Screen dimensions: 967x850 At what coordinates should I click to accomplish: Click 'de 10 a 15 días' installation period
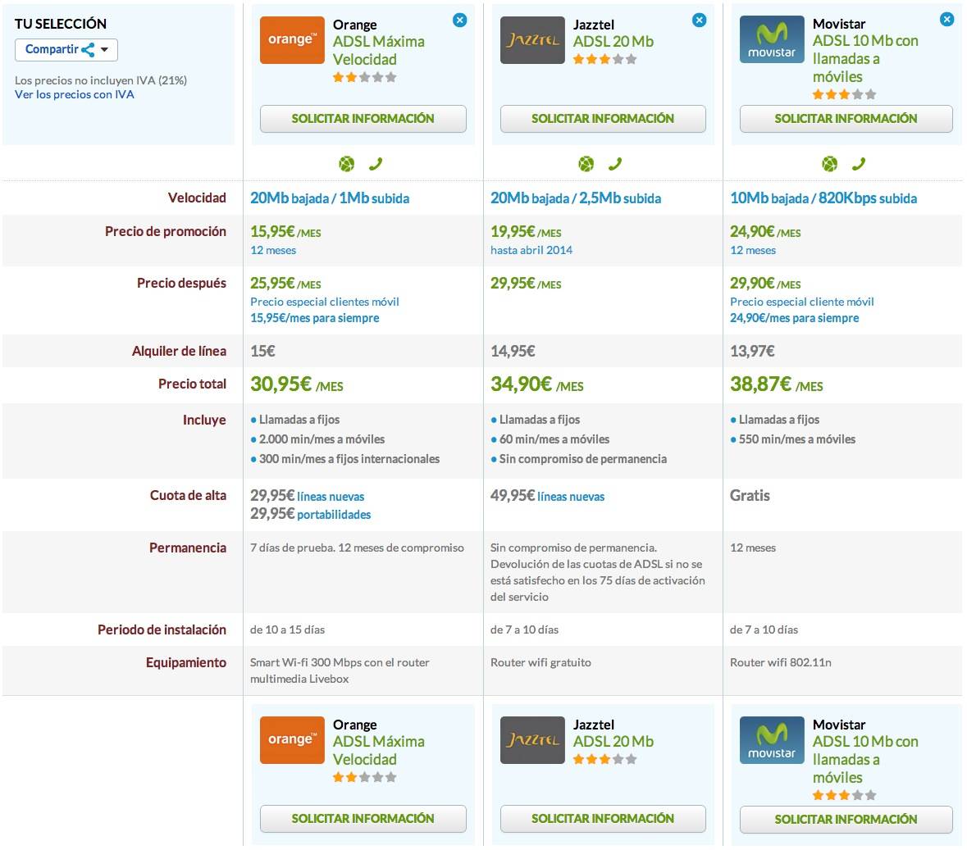(x=287, y=630)
